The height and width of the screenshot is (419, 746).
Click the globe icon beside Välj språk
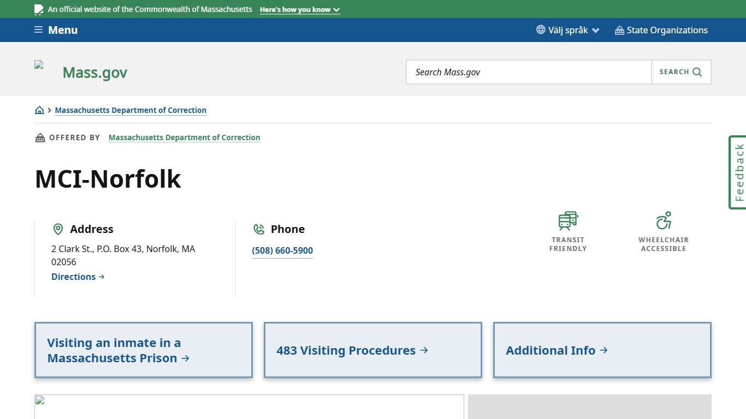(540, 30)
